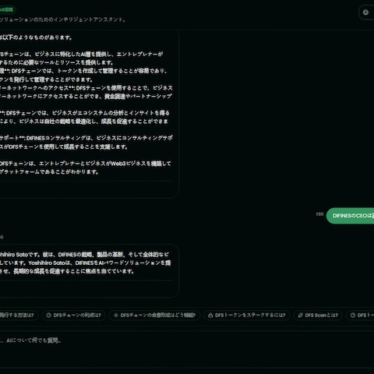Click the reply line ending "以下のようなものがあります"
Viewport: 374px width, 374px height.
click(36, 37)
